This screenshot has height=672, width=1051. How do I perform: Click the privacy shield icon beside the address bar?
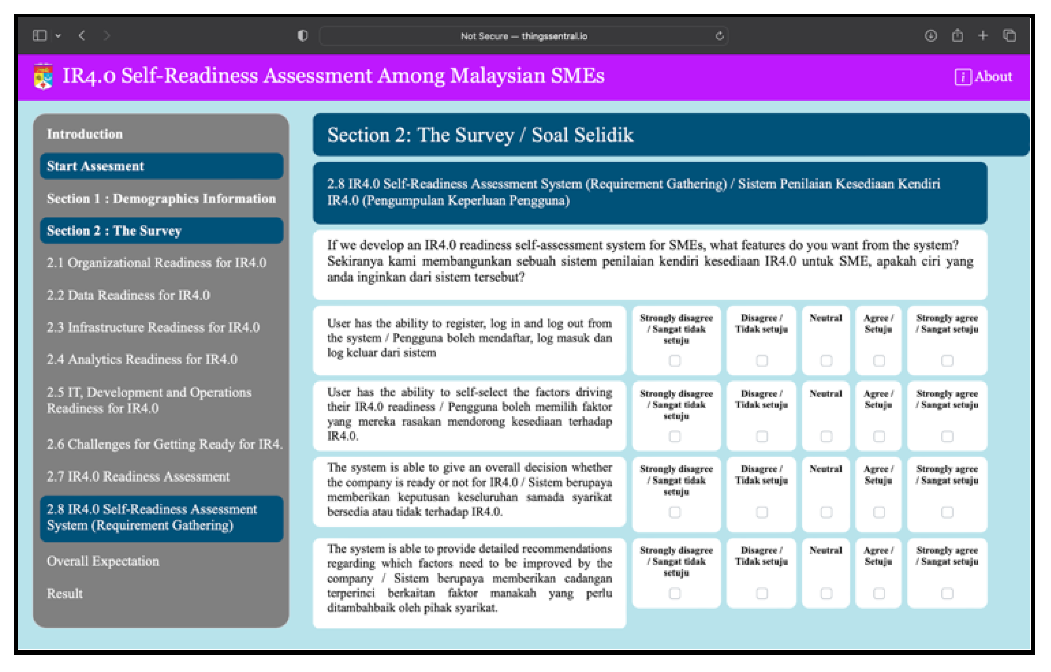coord(302,36)
